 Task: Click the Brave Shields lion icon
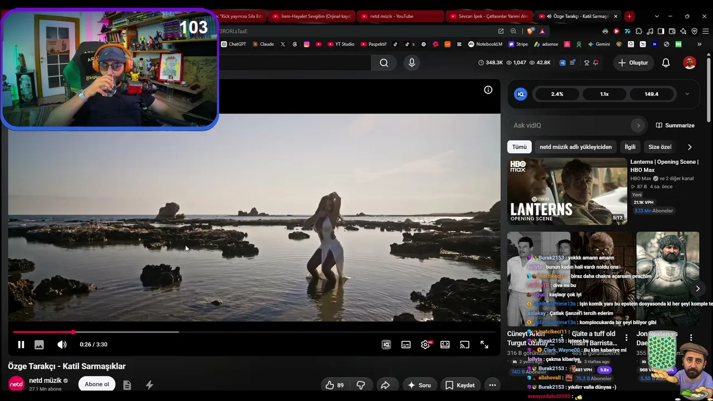pos(530,31)
